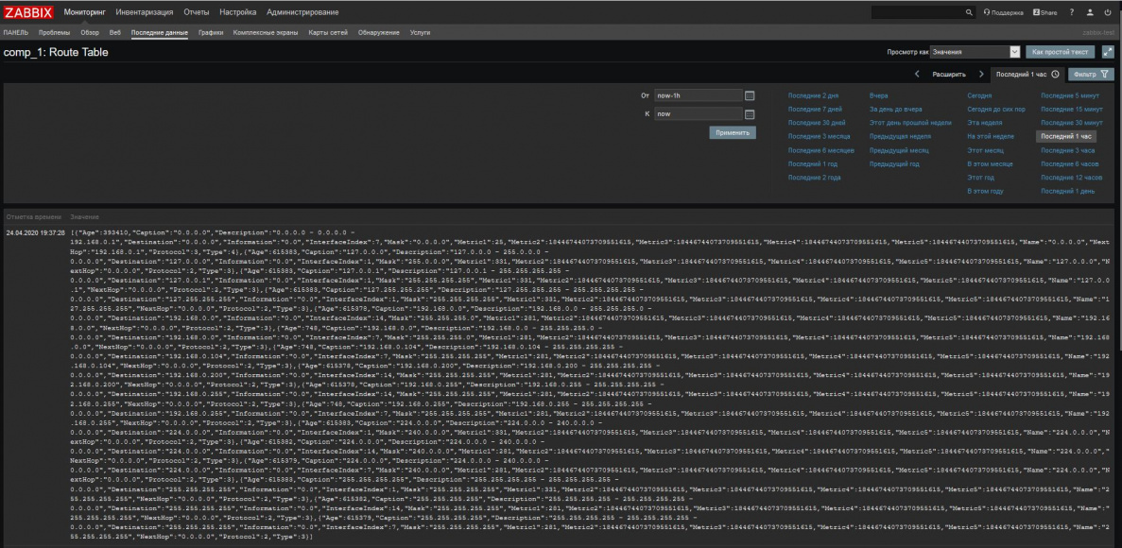Toggle fullscreen mode with arrows icon

tap(1108, 52)
